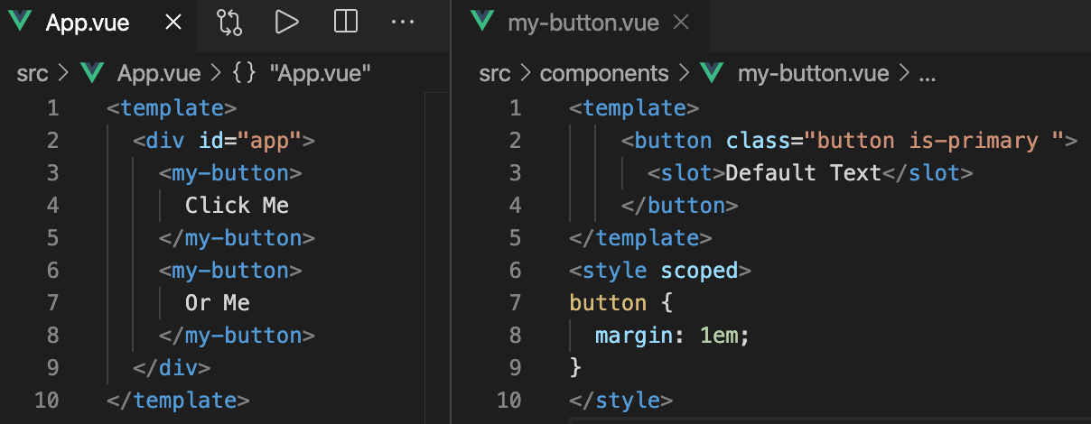Click the closing </button> tag in my-button.vue
This screenshot has height=424, width=1091.
click(x=680, y=206)
